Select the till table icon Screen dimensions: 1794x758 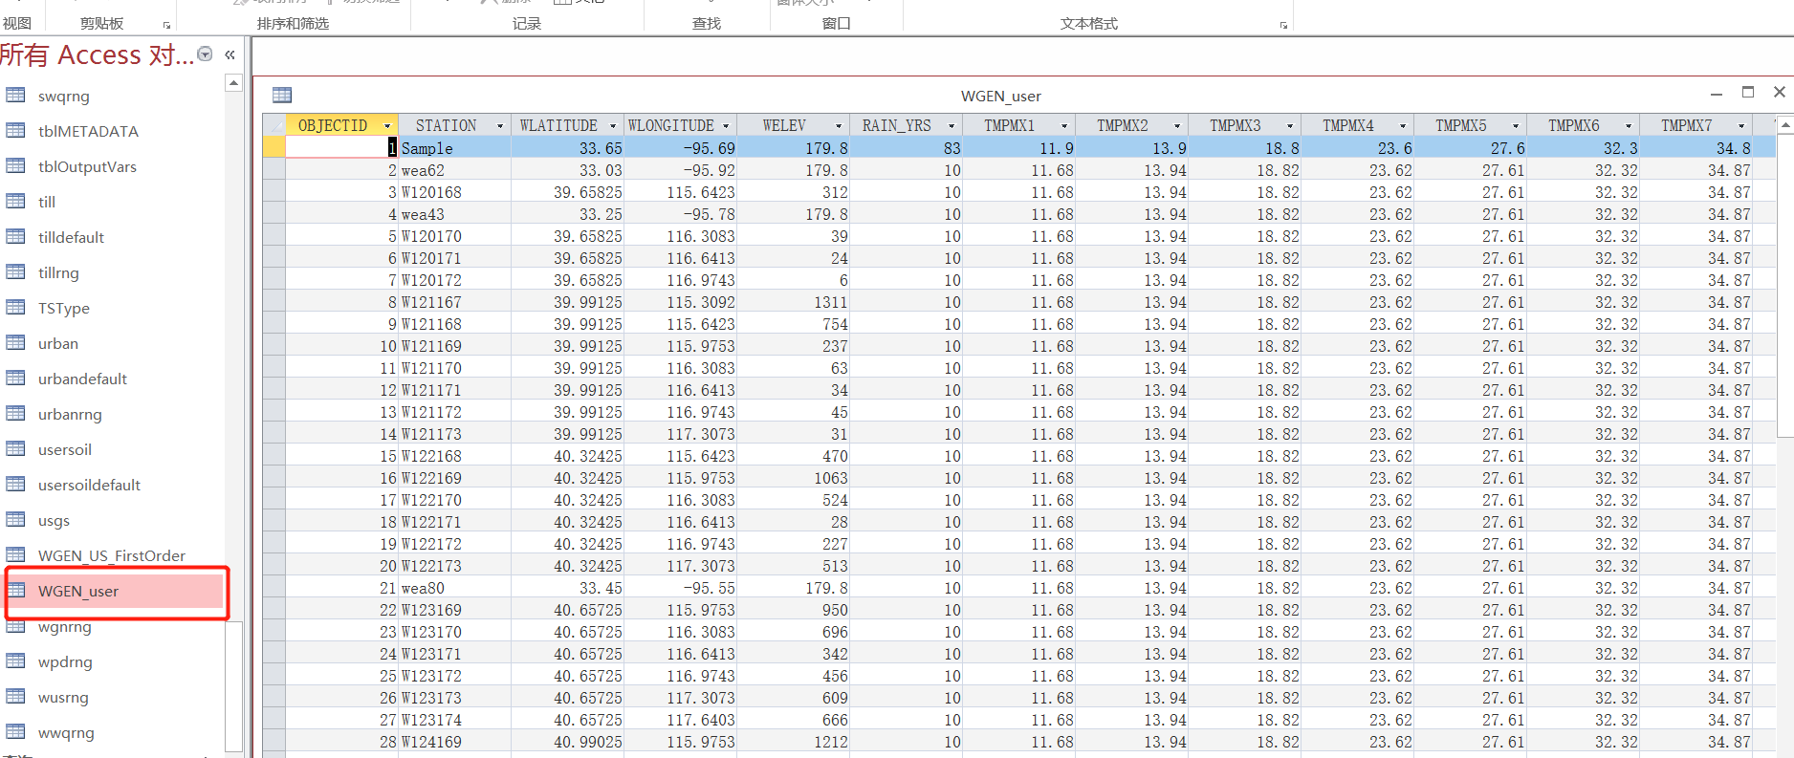pos(15,202)
